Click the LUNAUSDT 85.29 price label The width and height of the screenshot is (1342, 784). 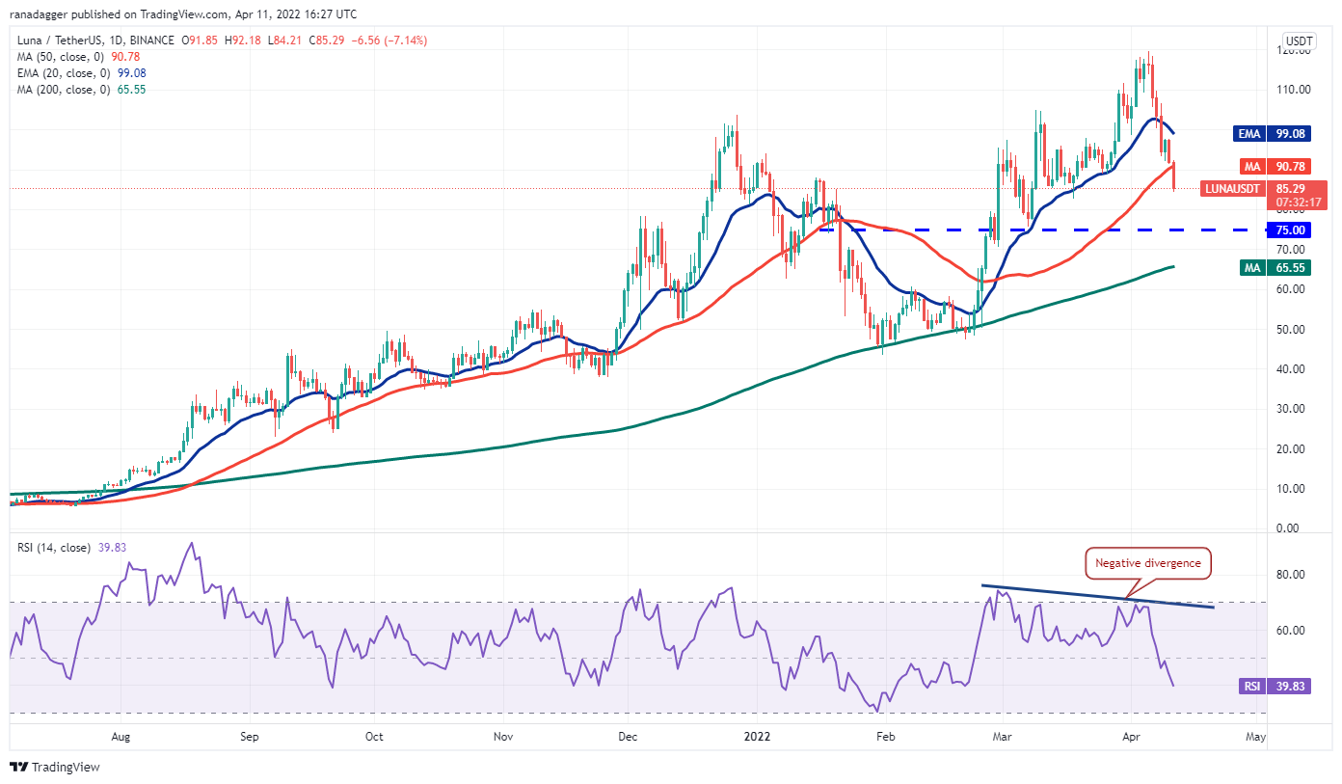pos(1256,188)
